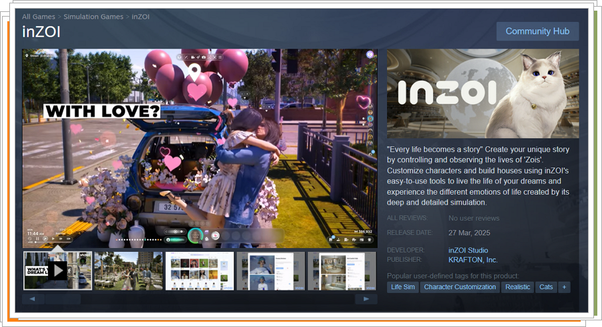
Task: View the outdoor wedding screenshot thumbnail
Action: tap(129, 271)
